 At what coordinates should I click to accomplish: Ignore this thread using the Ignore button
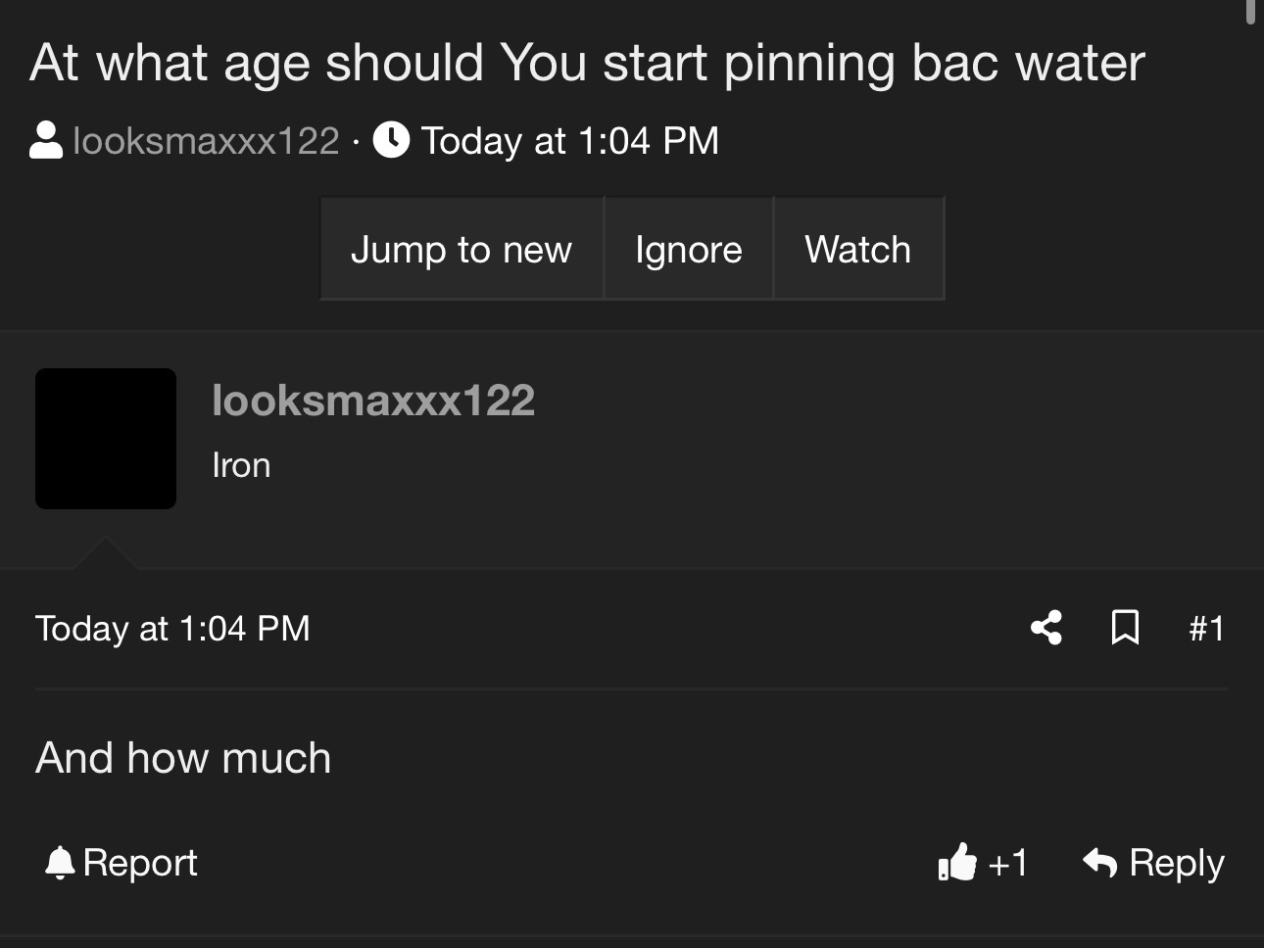[x=688, y=249]
